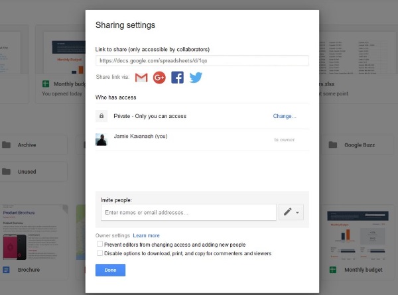The width and height of the screenshot is (398, 295).
Task: Share link via Gmail icon
Action: pos(141,78)
